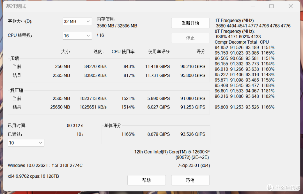Click the 8T frequency values line 636% 4171
The image size is (303, 194).
pyautogui.click(x=238, y=37)
